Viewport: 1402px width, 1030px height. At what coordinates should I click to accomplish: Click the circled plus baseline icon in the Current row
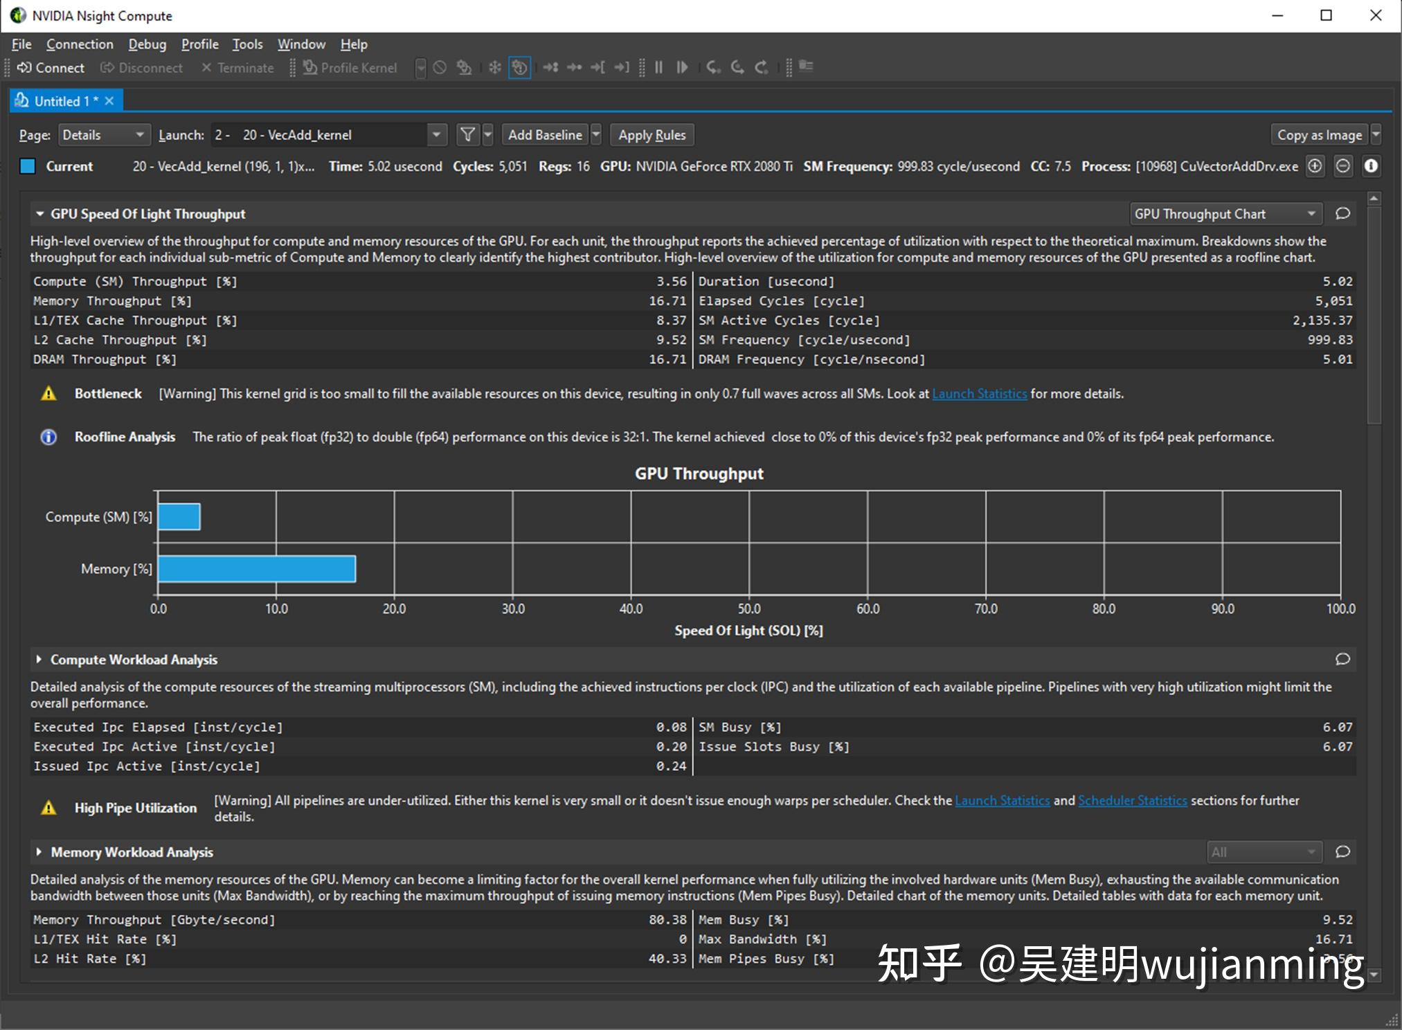coord(1315,166)
